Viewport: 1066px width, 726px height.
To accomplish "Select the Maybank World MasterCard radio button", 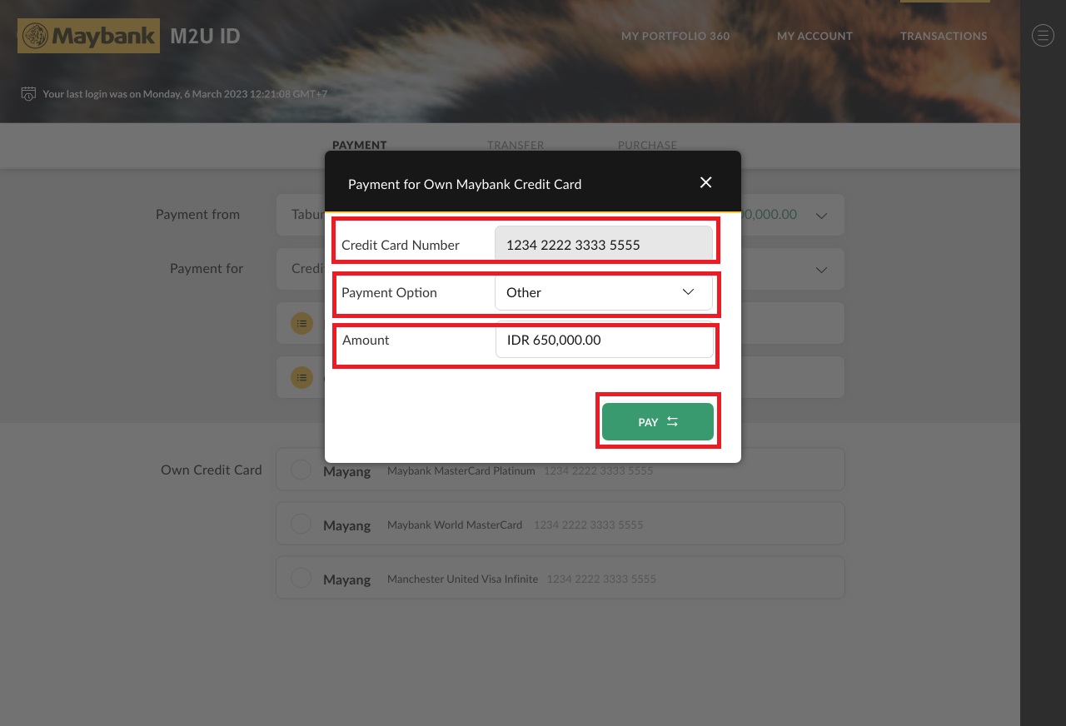I will tap(301, 525).
